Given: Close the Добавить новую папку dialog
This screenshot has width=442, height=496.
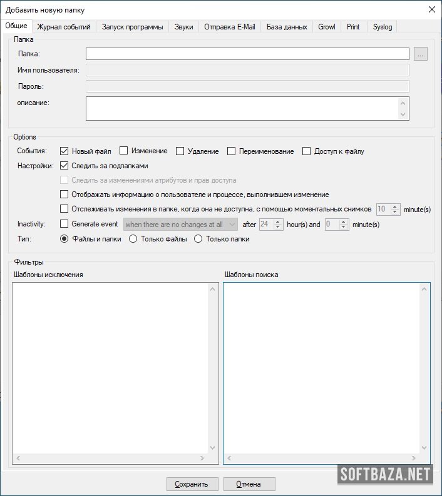Looking at the screenshot, I should tap(431, 9).
